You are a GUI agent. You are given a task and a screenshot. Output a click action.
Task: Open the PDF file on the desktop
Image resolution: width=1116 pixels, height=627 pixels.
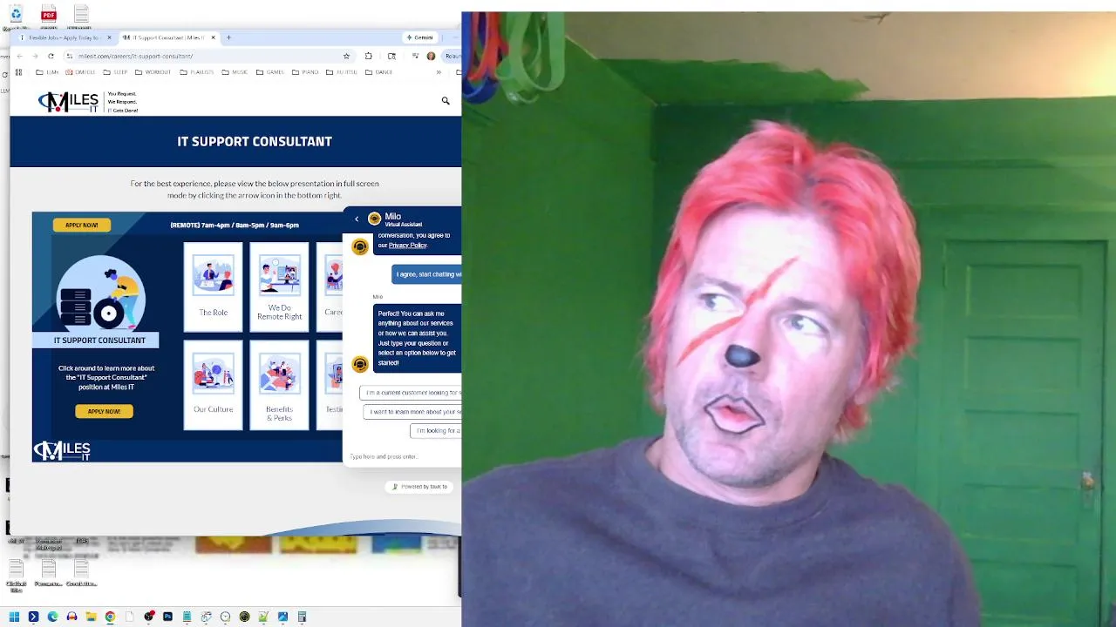click(x=49, y=15)
